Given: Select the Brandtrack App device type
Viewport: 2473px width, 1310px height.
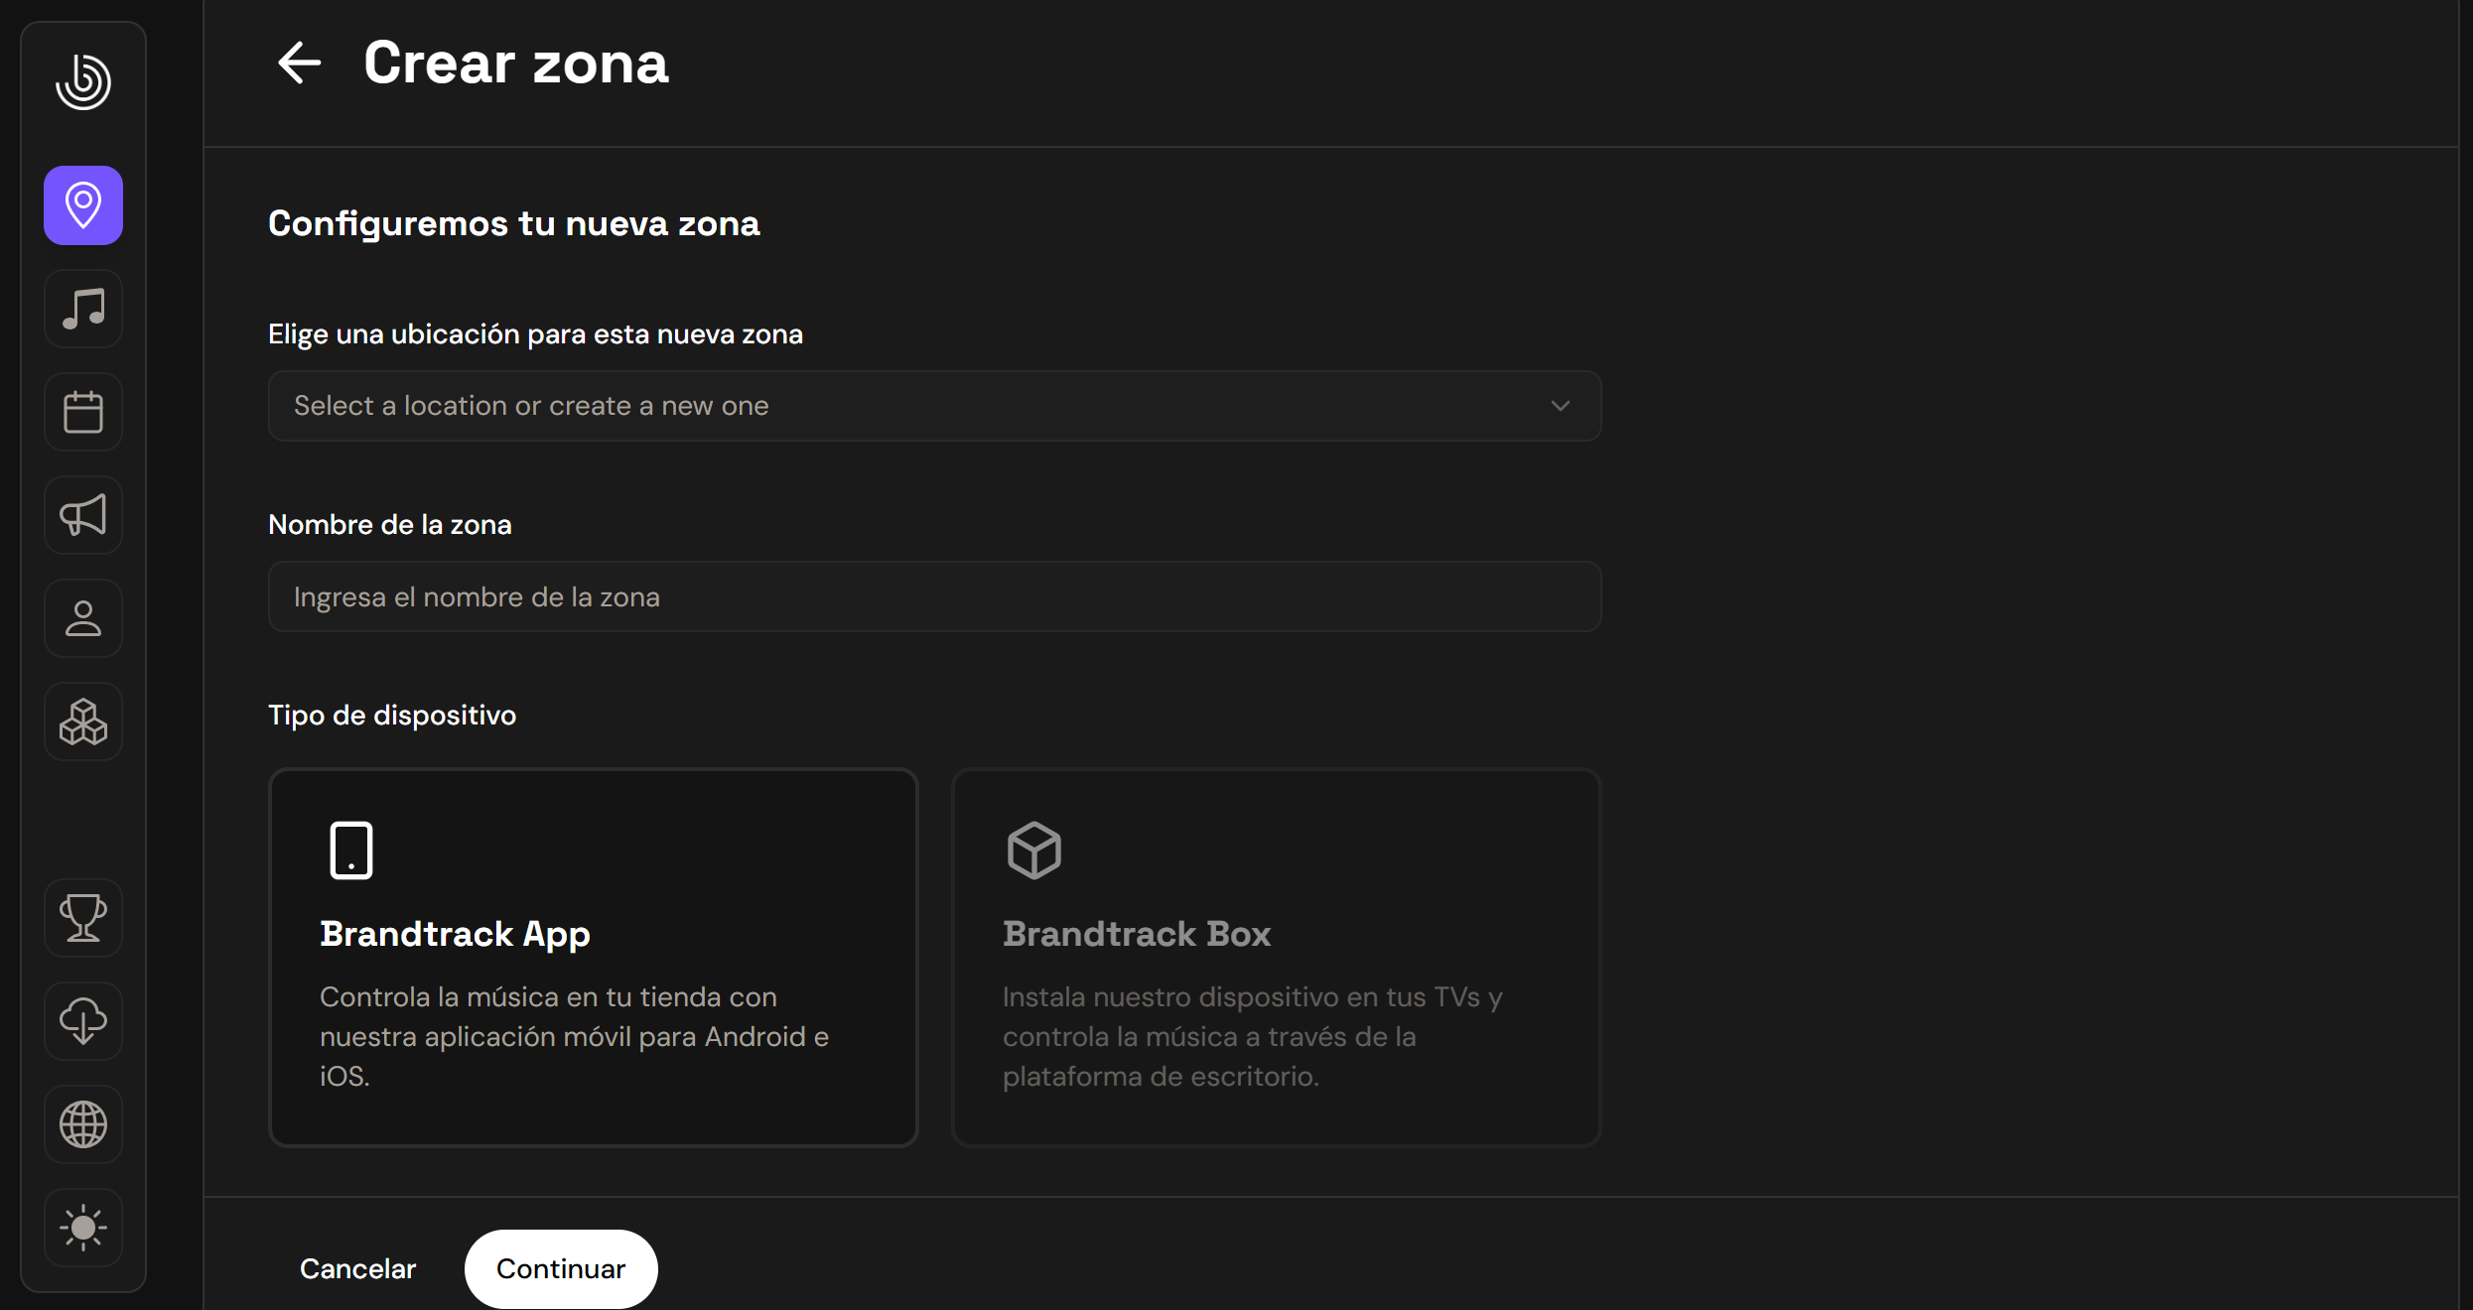Looking at the screenshot, I should pyautogui.click(x=593, y=958).
